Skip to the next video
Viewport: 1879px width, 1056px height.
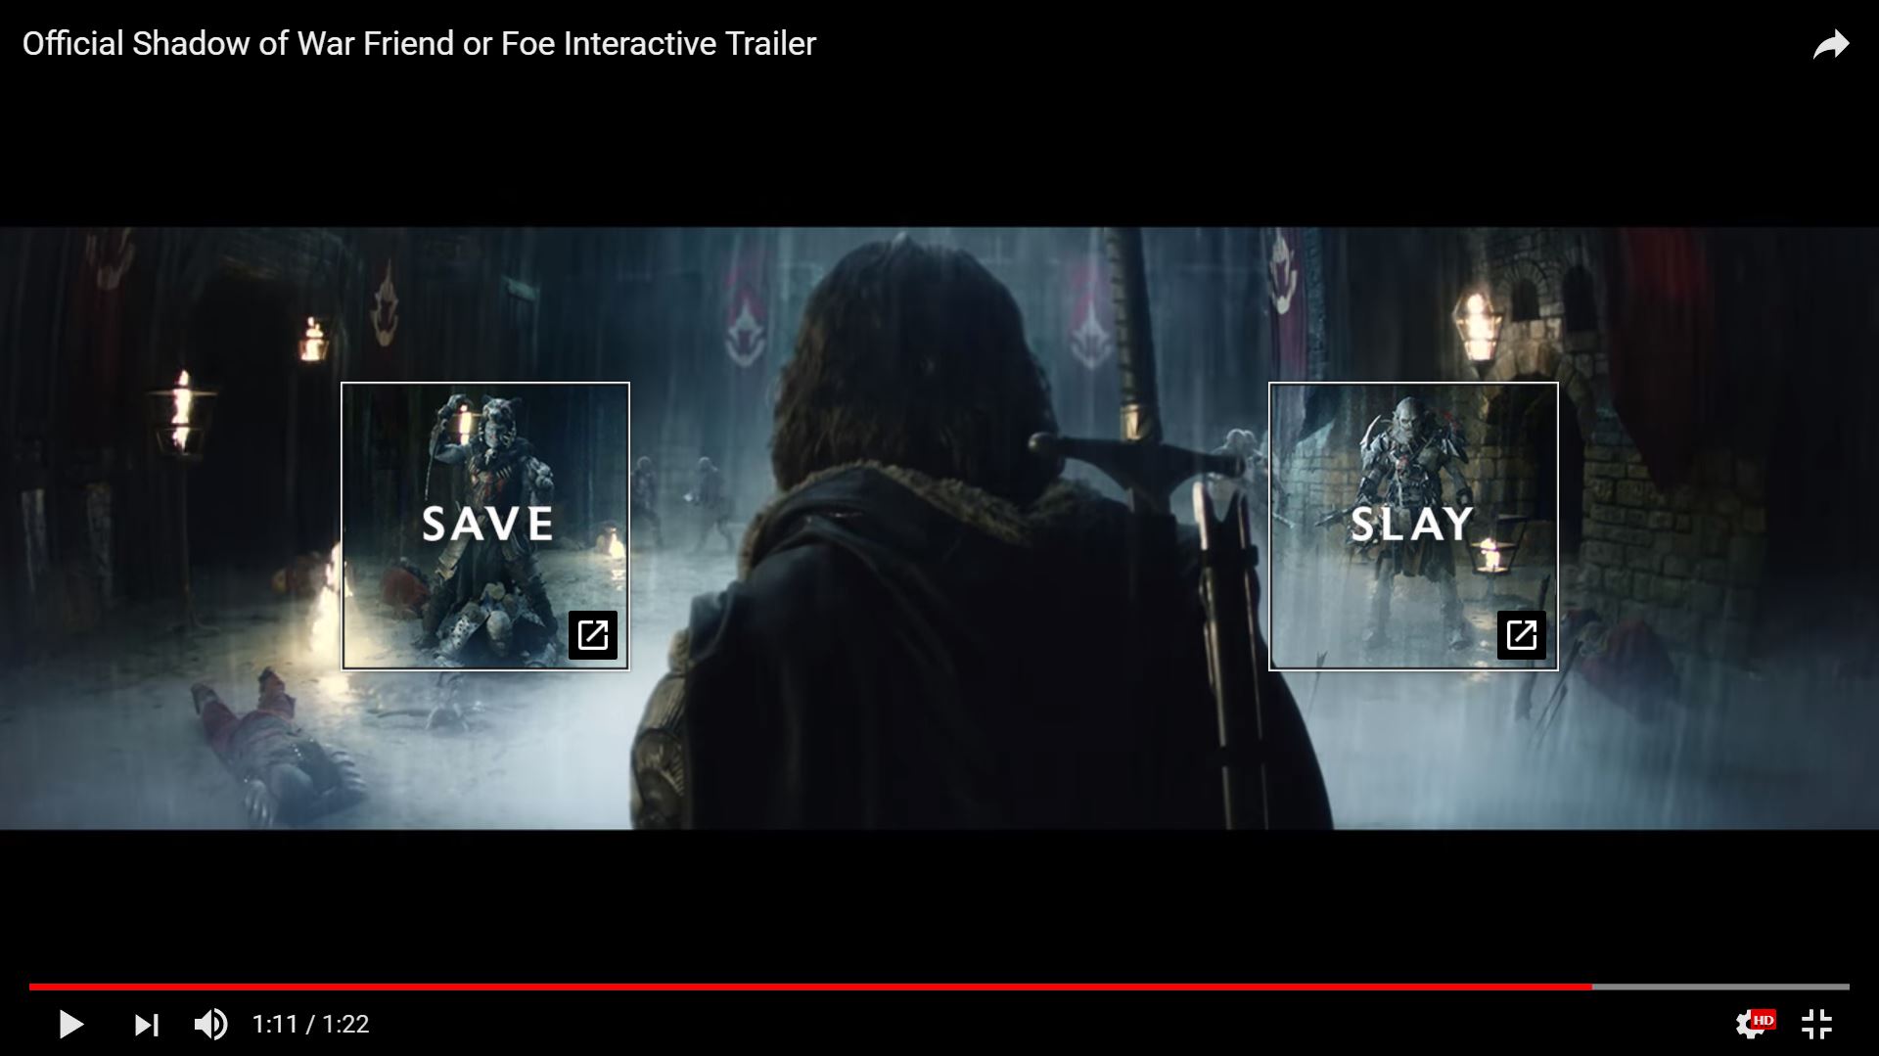(147, 1025)
